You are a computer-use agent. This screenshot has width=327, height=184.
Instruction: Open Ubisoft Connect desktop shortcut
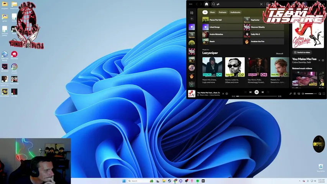coord(14,68)
